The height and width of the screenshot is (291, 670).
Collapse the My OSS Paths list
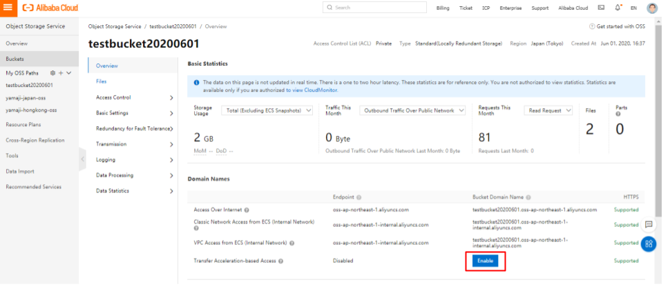point(69,73)
